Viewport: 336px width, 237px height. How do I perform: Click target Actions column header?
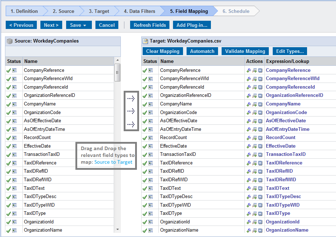[255, 61]
